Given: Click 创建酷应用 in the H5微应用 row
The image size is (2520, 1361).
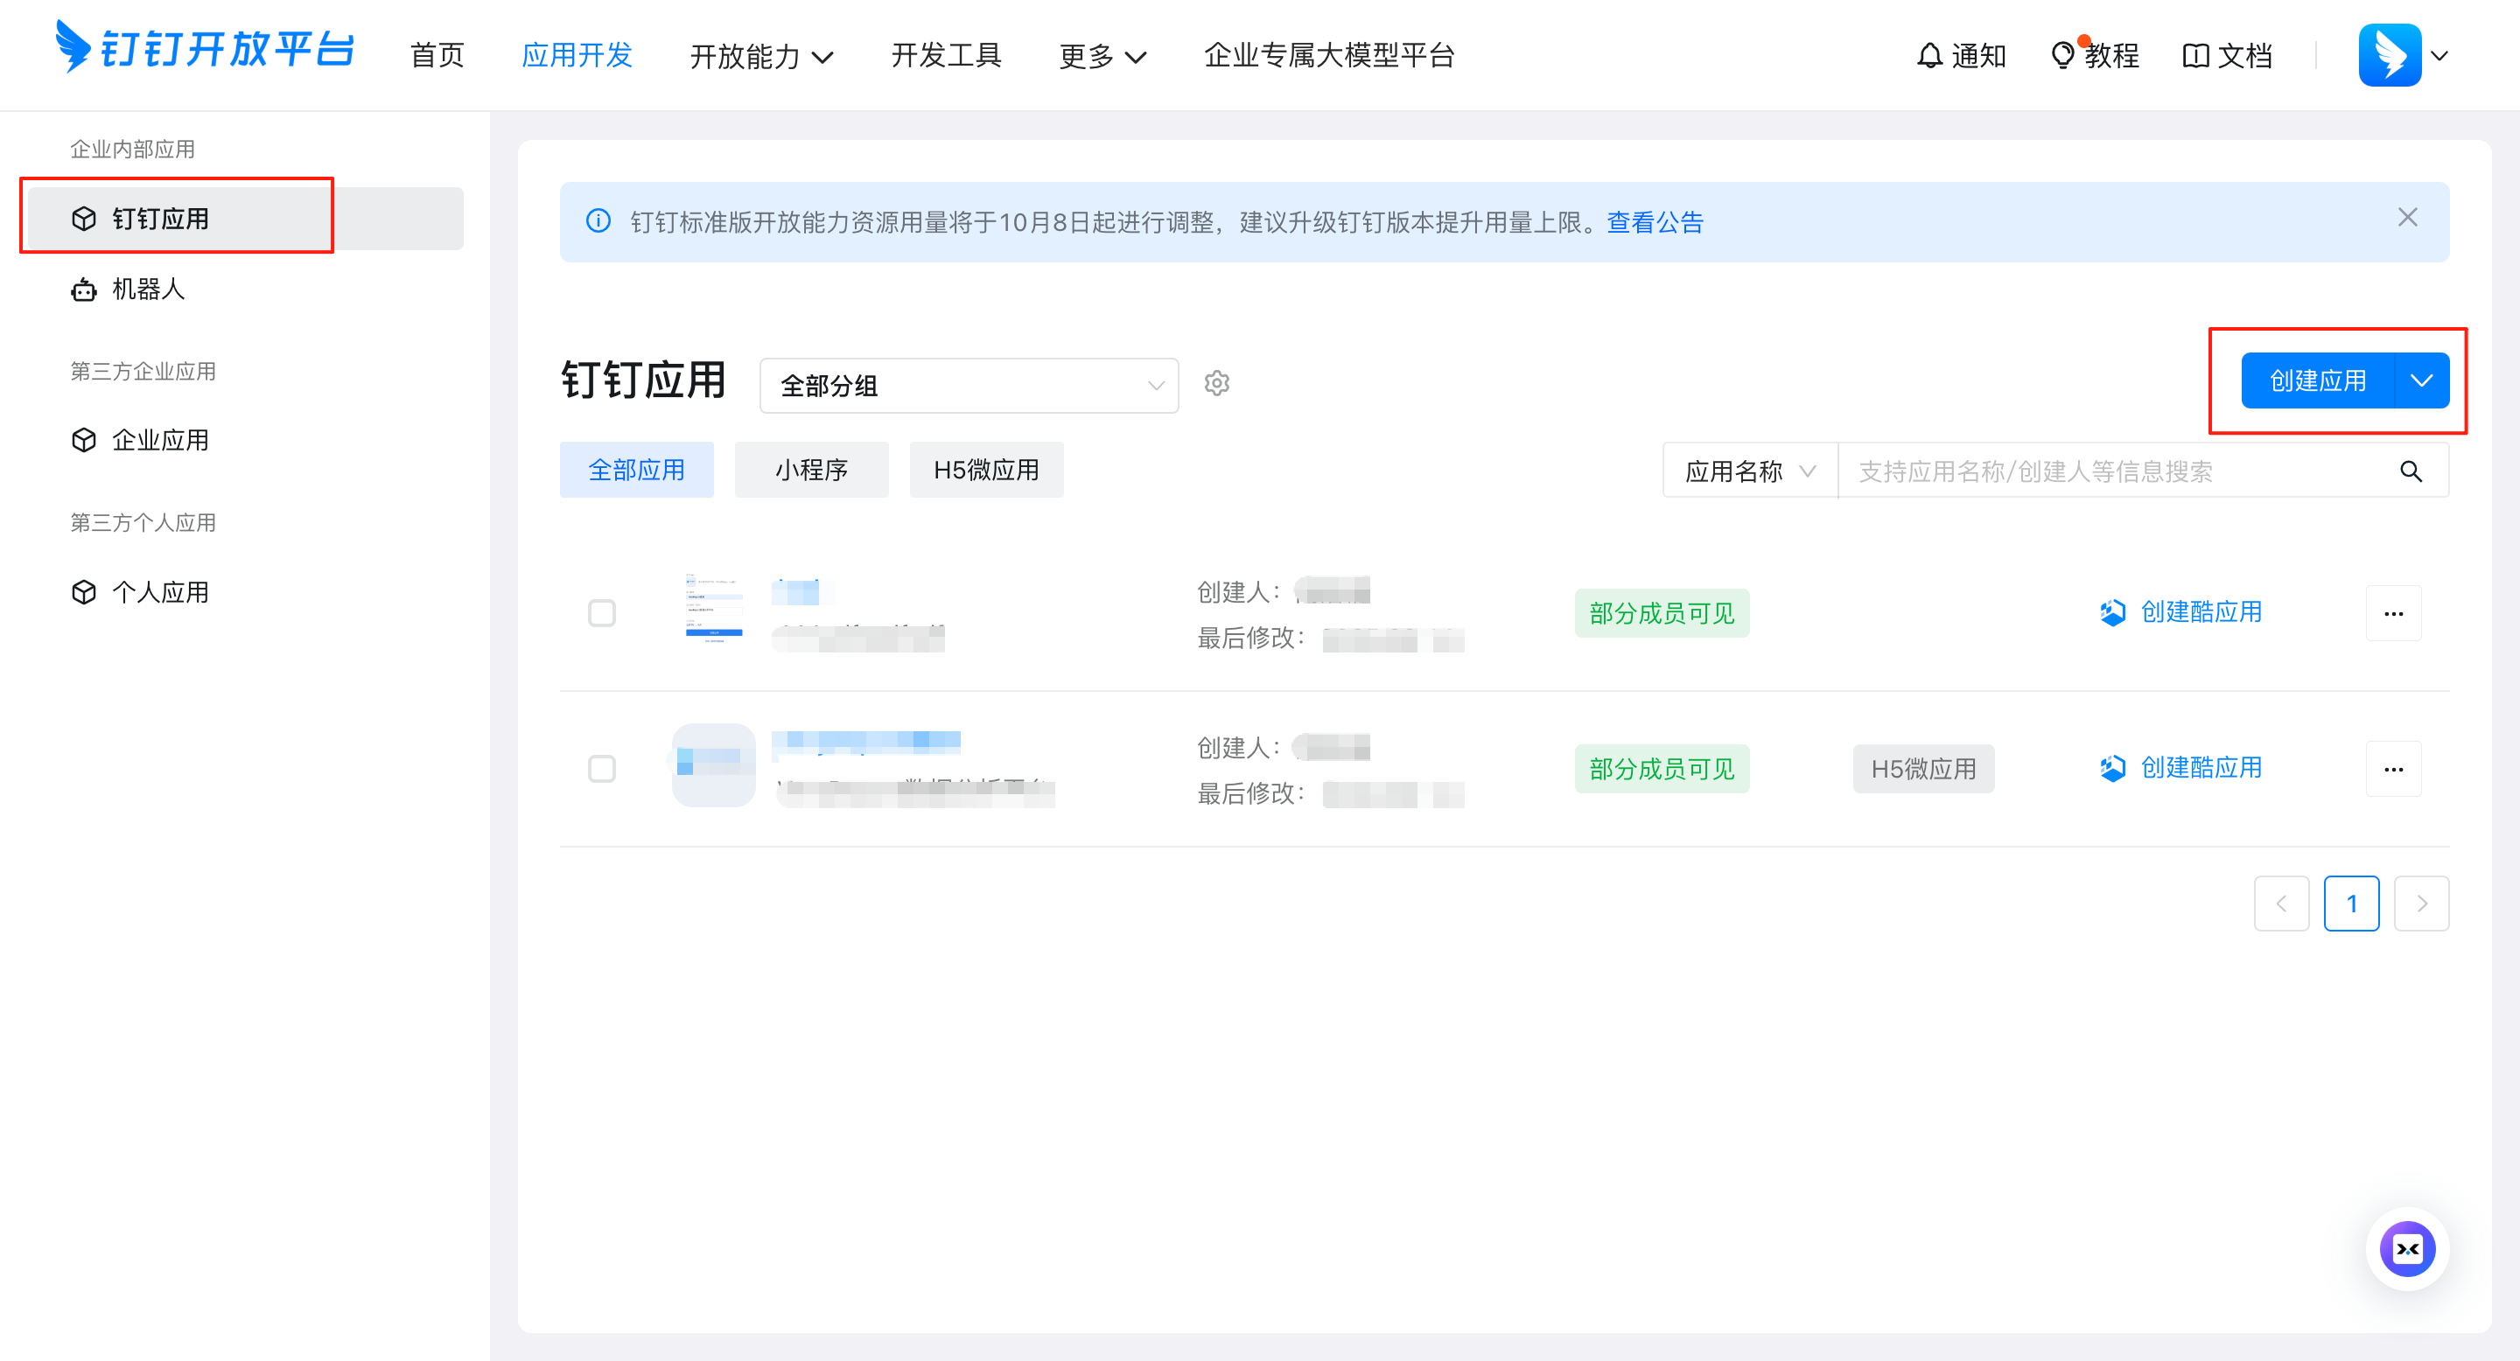Looking at the screenshot, I should point(2180,769).
